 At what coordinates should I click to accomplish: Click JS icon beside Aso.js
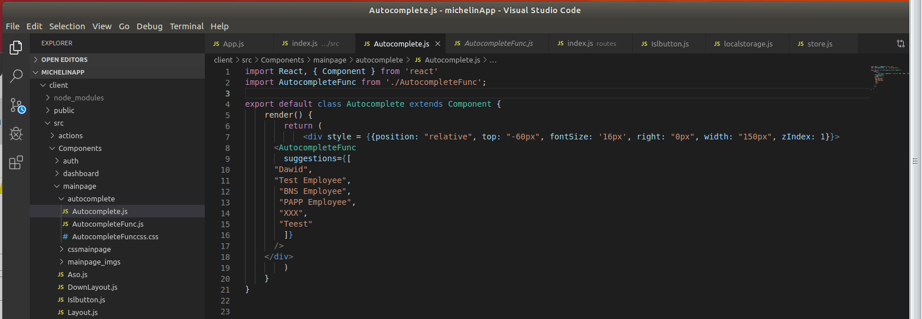pyautogui.click(x=61, y=275)
